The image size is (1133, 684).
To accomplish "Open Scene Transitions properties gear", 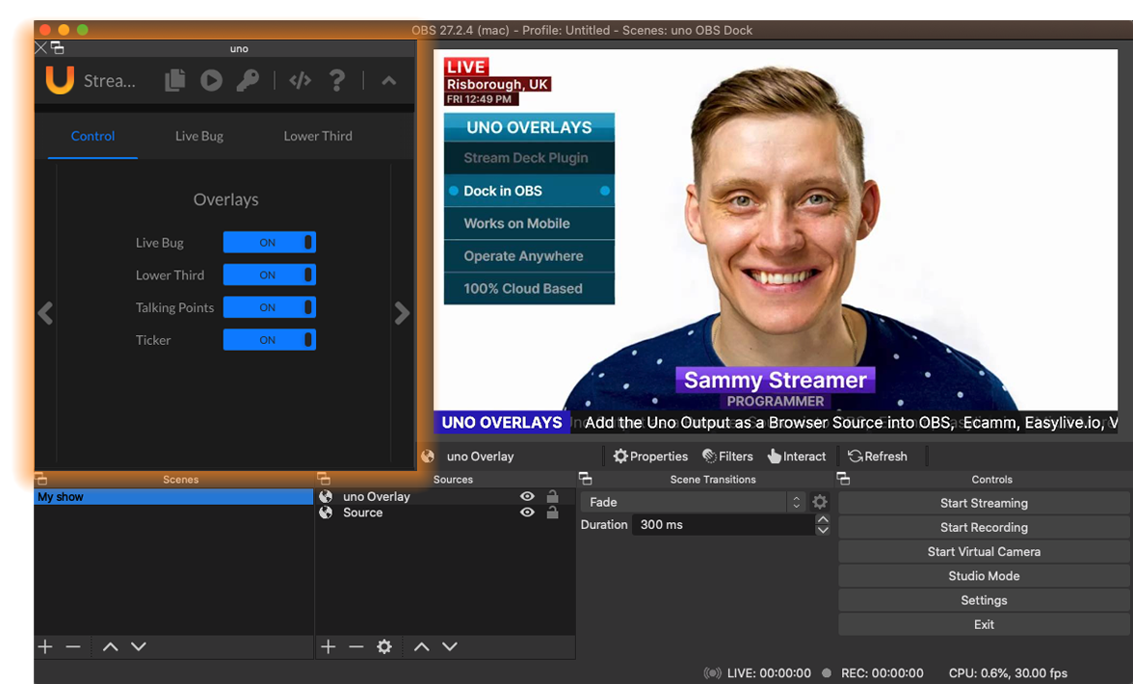I will 818,501.
